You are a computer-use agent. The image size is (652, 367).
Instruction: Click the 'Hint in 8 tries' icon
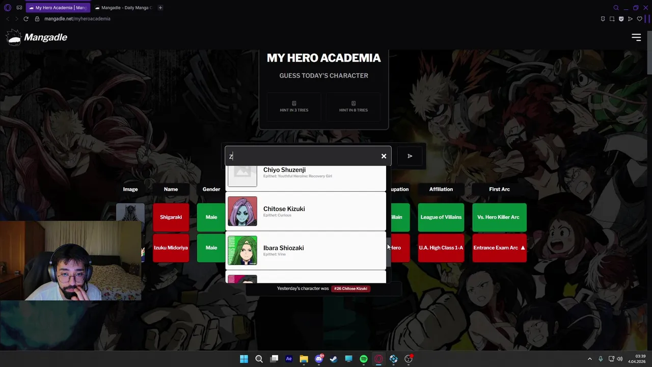[x=353, y=103]
